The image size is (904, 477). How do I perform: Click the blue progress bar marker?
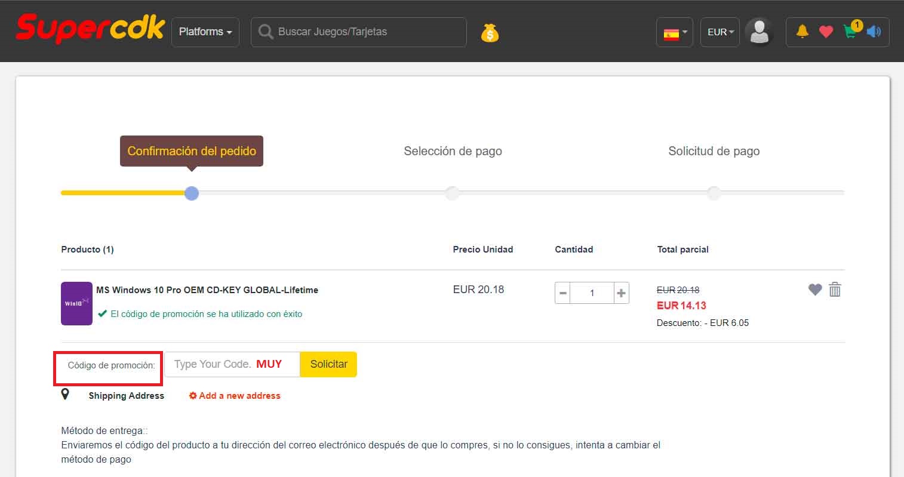pos(192,193)
